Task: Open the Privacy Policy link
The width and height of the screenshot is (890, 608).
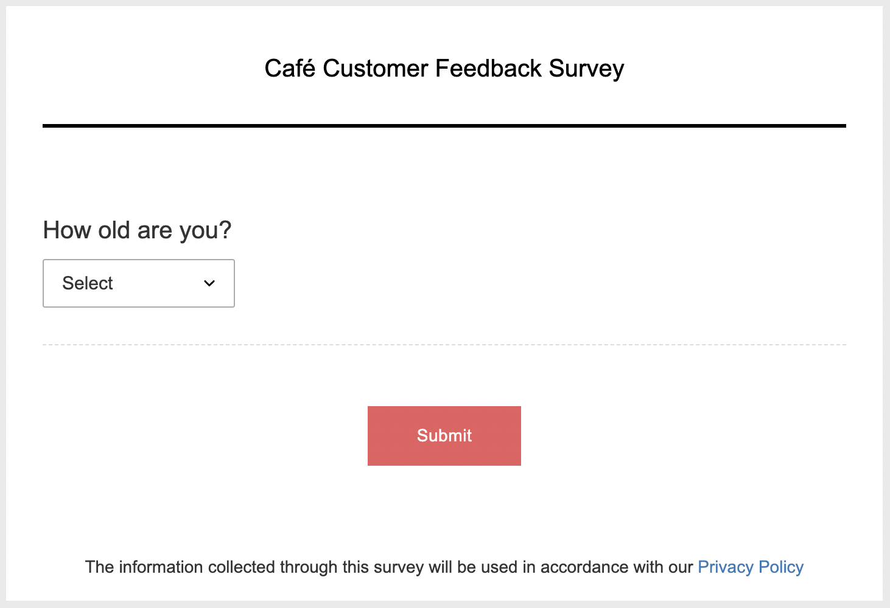Action: pyautogui.click(x=750, y=567)
